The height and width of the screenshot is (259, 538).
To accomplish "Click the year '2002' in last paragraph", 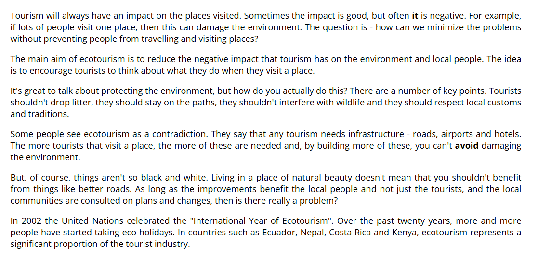I will click(29, 220).
